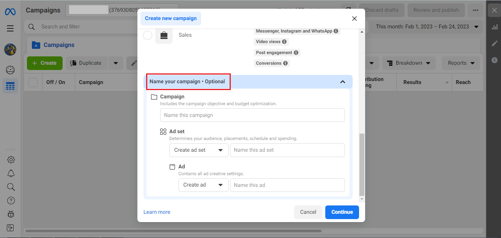Click the horizontal scrollbar at the bottom
Screen dimensions: 501x238
pyautogui.click(x=173, y=231)
